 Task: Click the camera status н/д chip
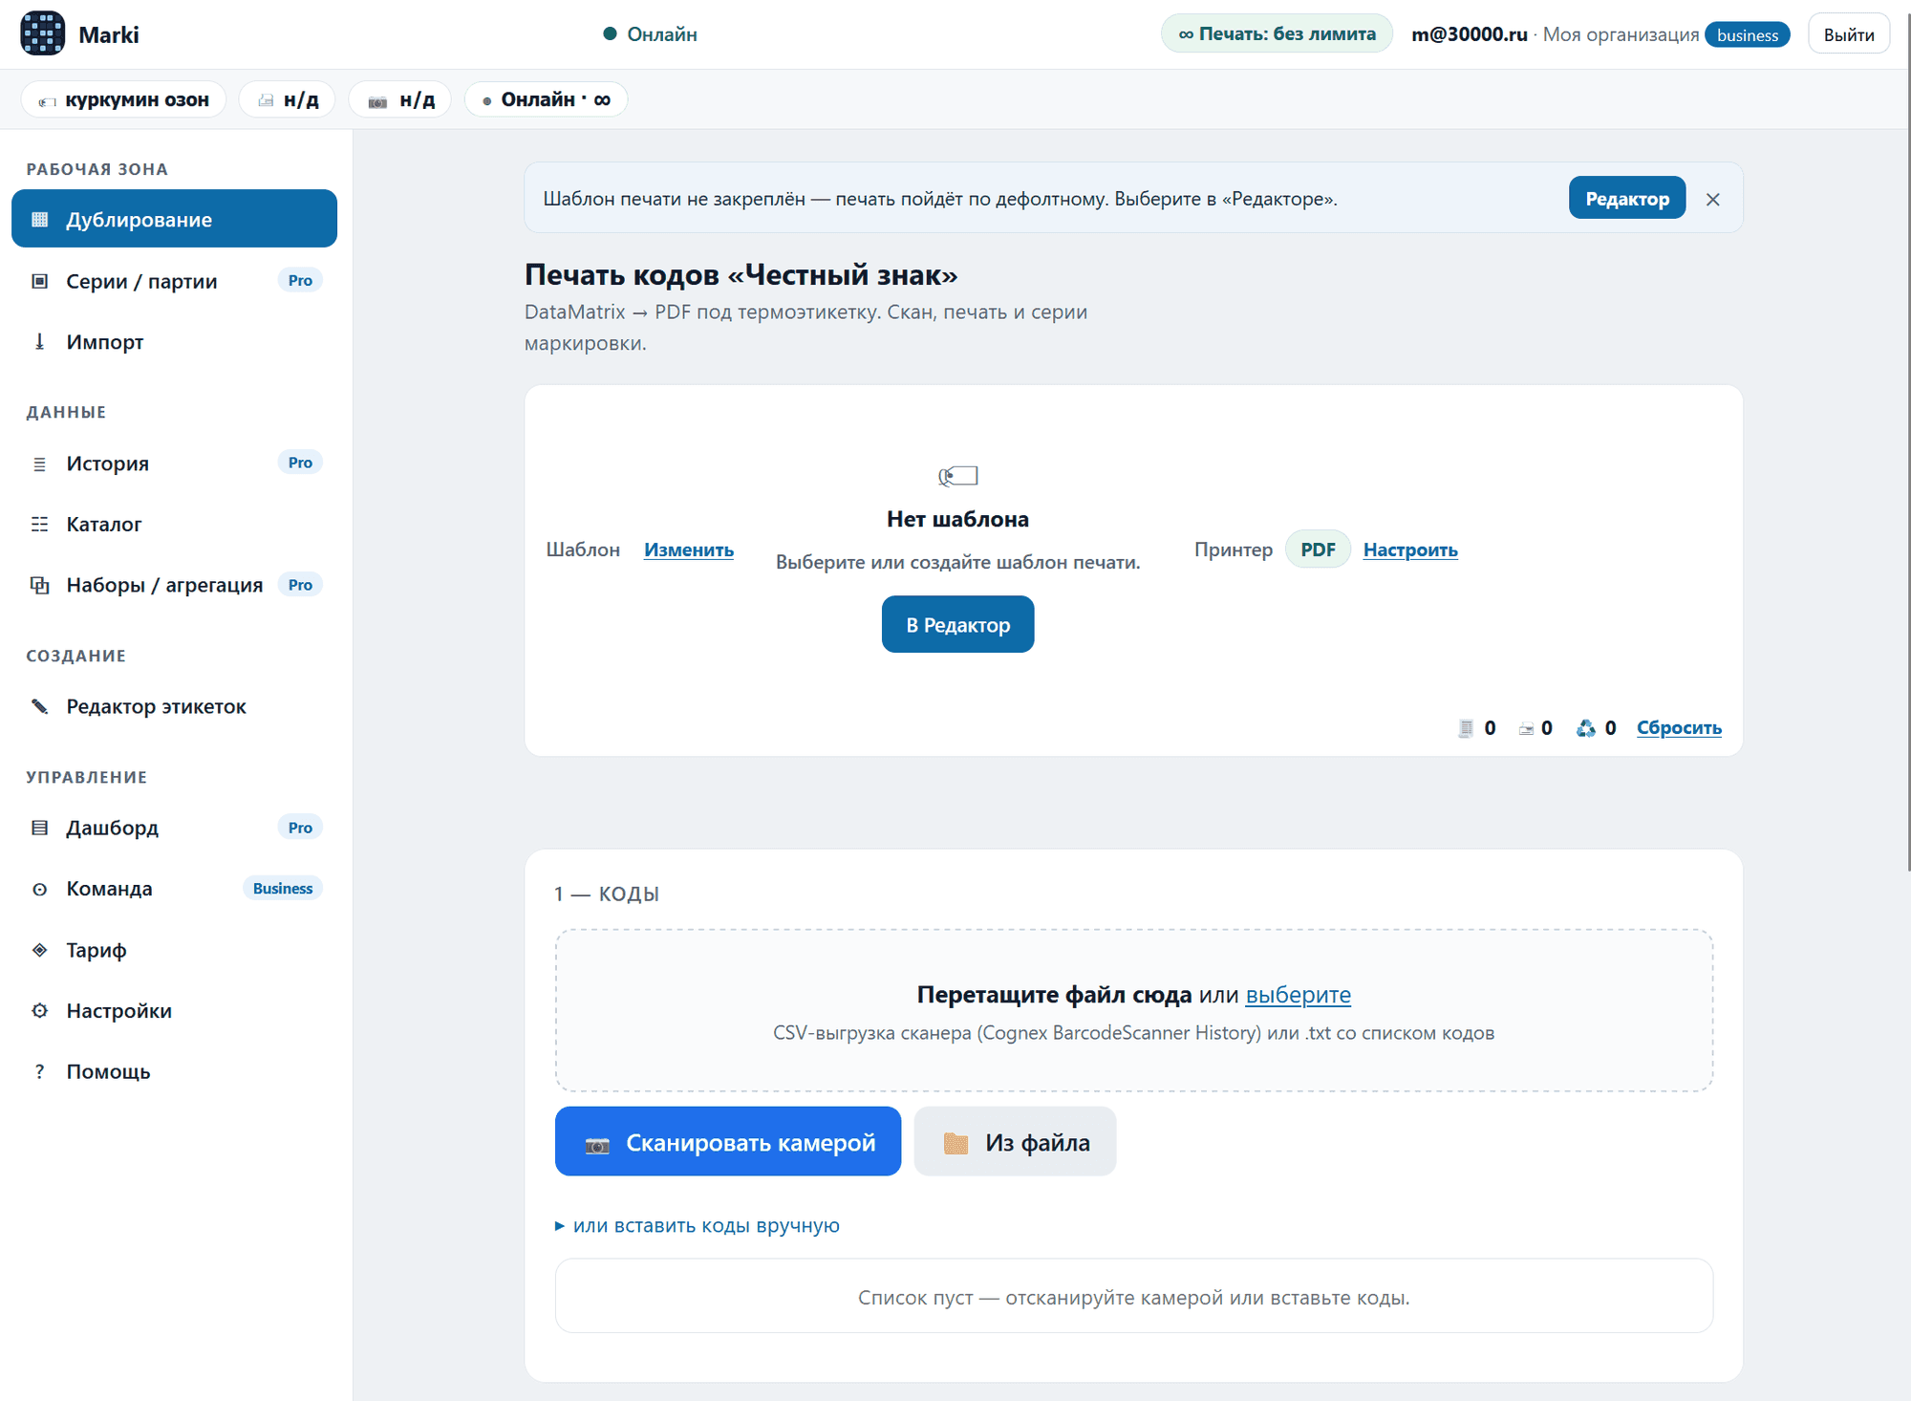400,99
